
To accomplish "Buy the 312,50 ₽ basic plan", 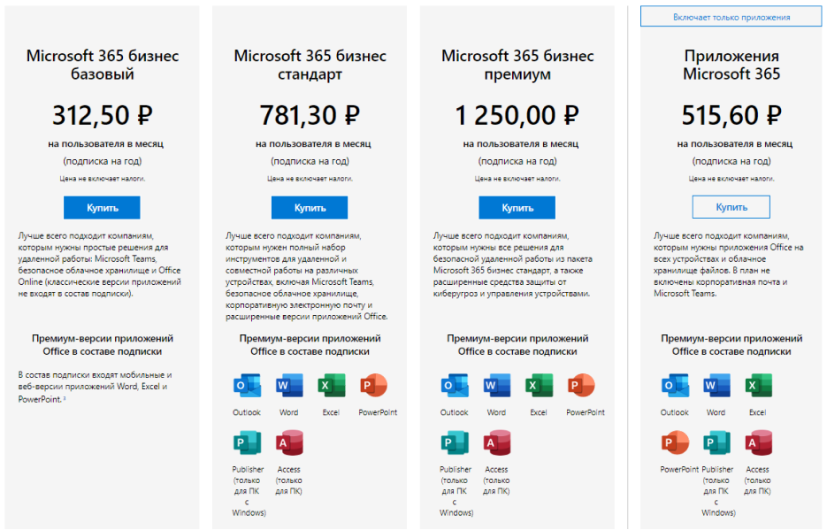I will (x=102, y=208).
